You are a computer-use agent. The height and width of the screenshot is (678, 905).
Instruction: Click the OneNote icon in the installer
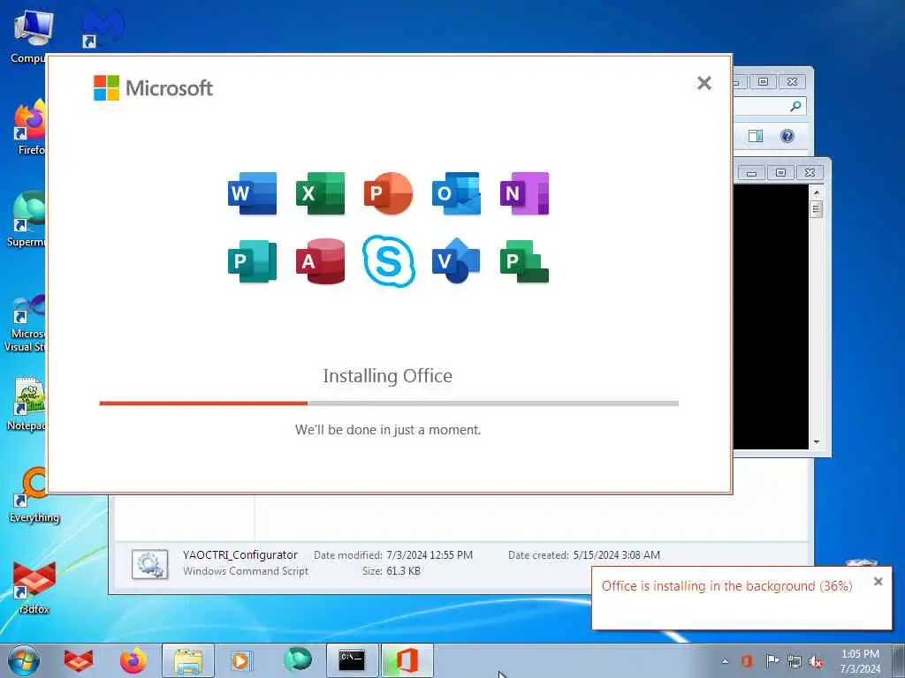click(x=524, y=193)
